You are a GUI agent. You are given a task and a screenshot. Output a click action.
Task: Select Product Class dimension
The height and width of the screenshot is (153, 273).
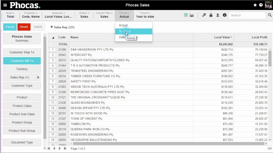click(x=22, y=106)
